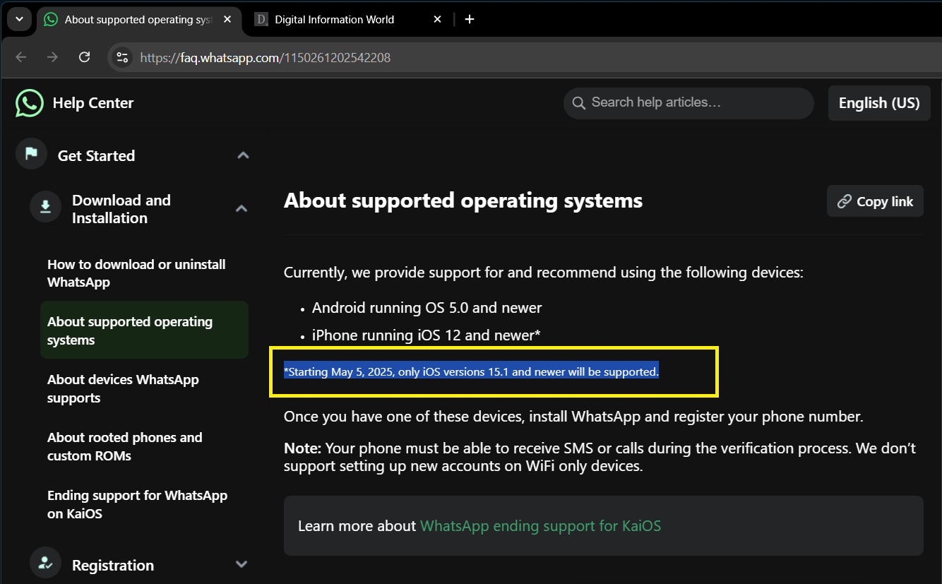
Task: Reload the current page
Action: point(84,57)
